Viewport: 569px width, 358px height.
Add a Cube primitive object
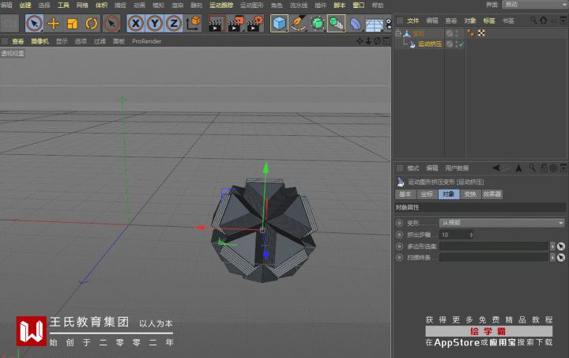(280, 24)
